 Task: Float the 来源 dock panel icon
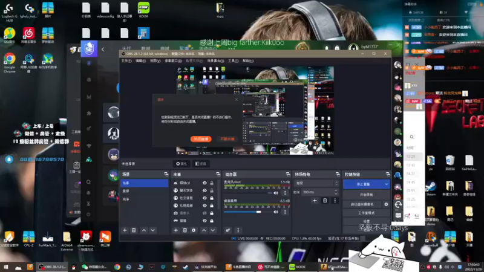pyautogui.click(x=218, y=174)
